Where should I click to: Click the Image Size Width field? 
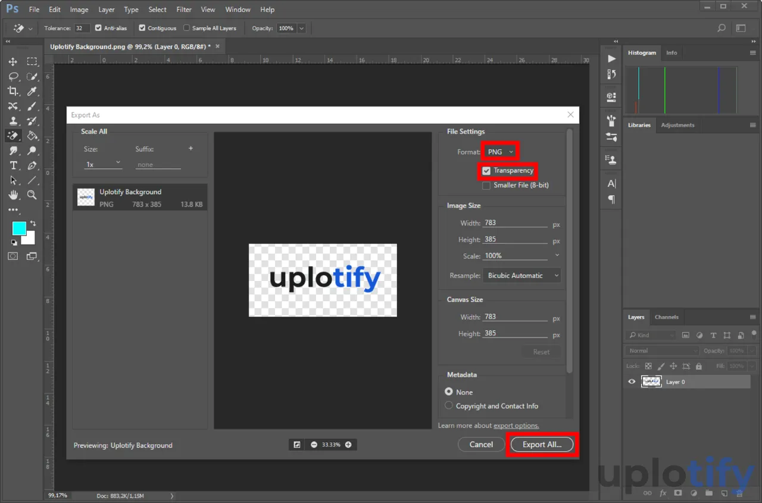[x=515, y=223]
